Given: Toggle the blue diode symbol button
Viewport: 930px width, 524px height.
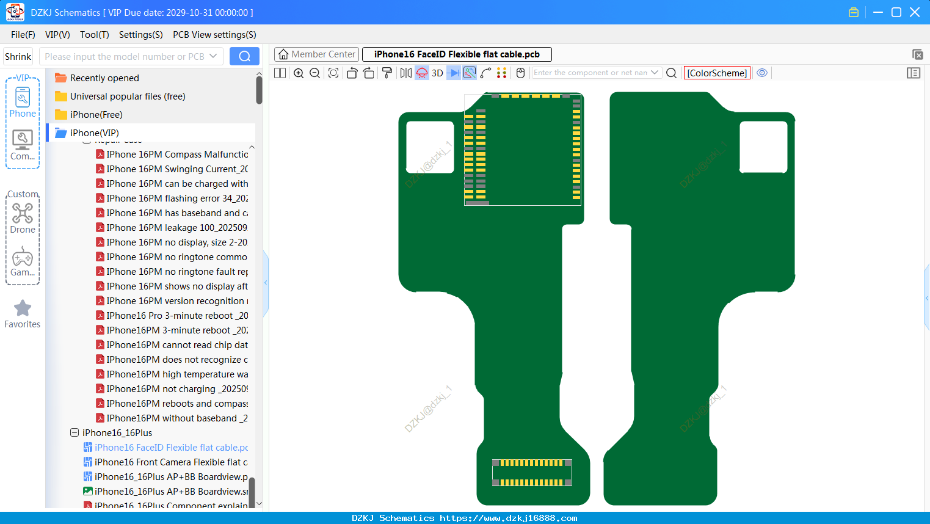Looking at the screenshot, I should 454,73.
